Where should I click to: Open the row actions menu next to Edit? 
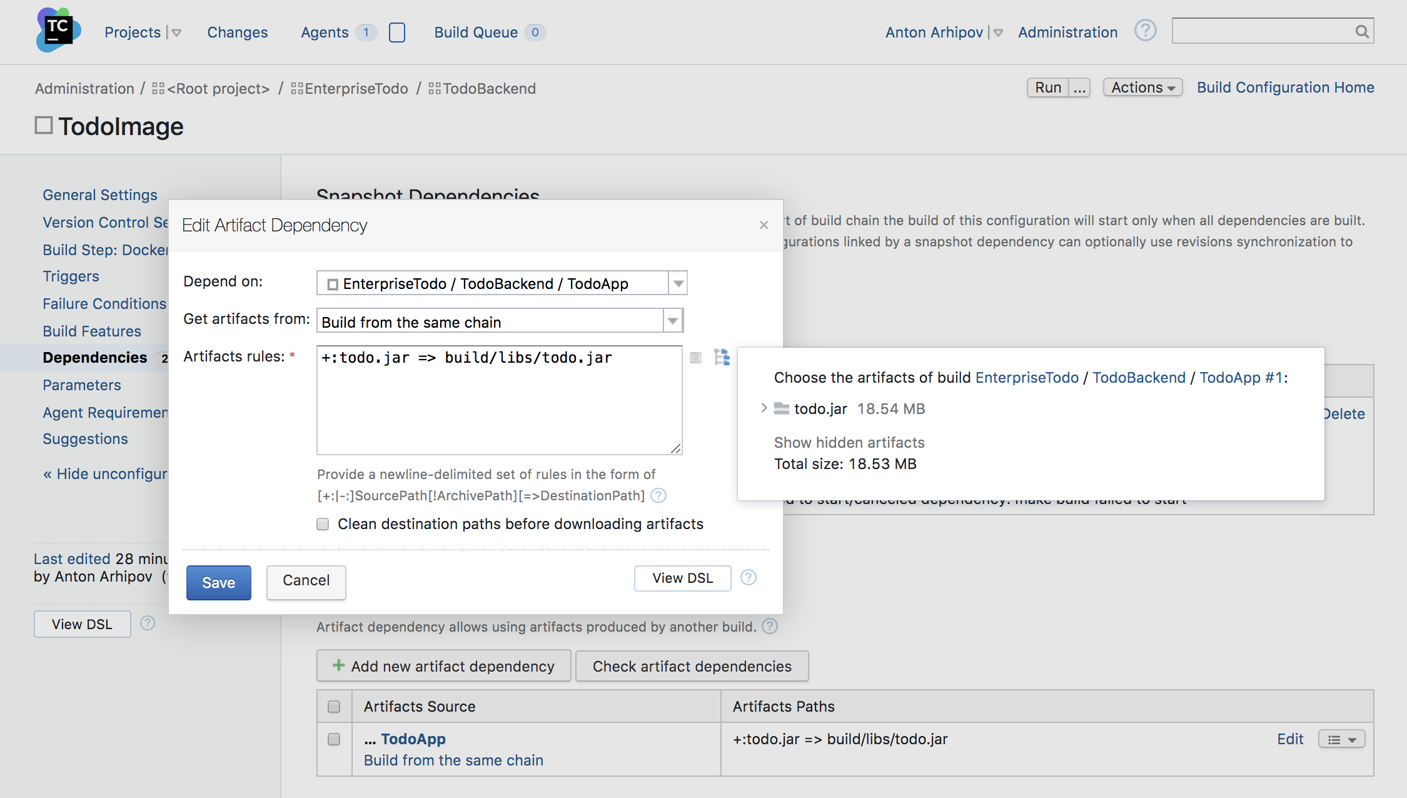[x=1341, y=739]
